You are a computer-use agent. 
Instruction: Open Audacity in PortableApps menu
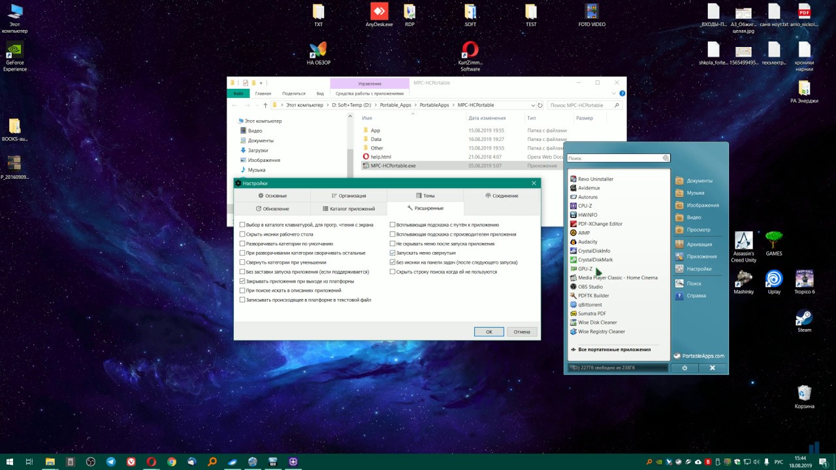583,242
